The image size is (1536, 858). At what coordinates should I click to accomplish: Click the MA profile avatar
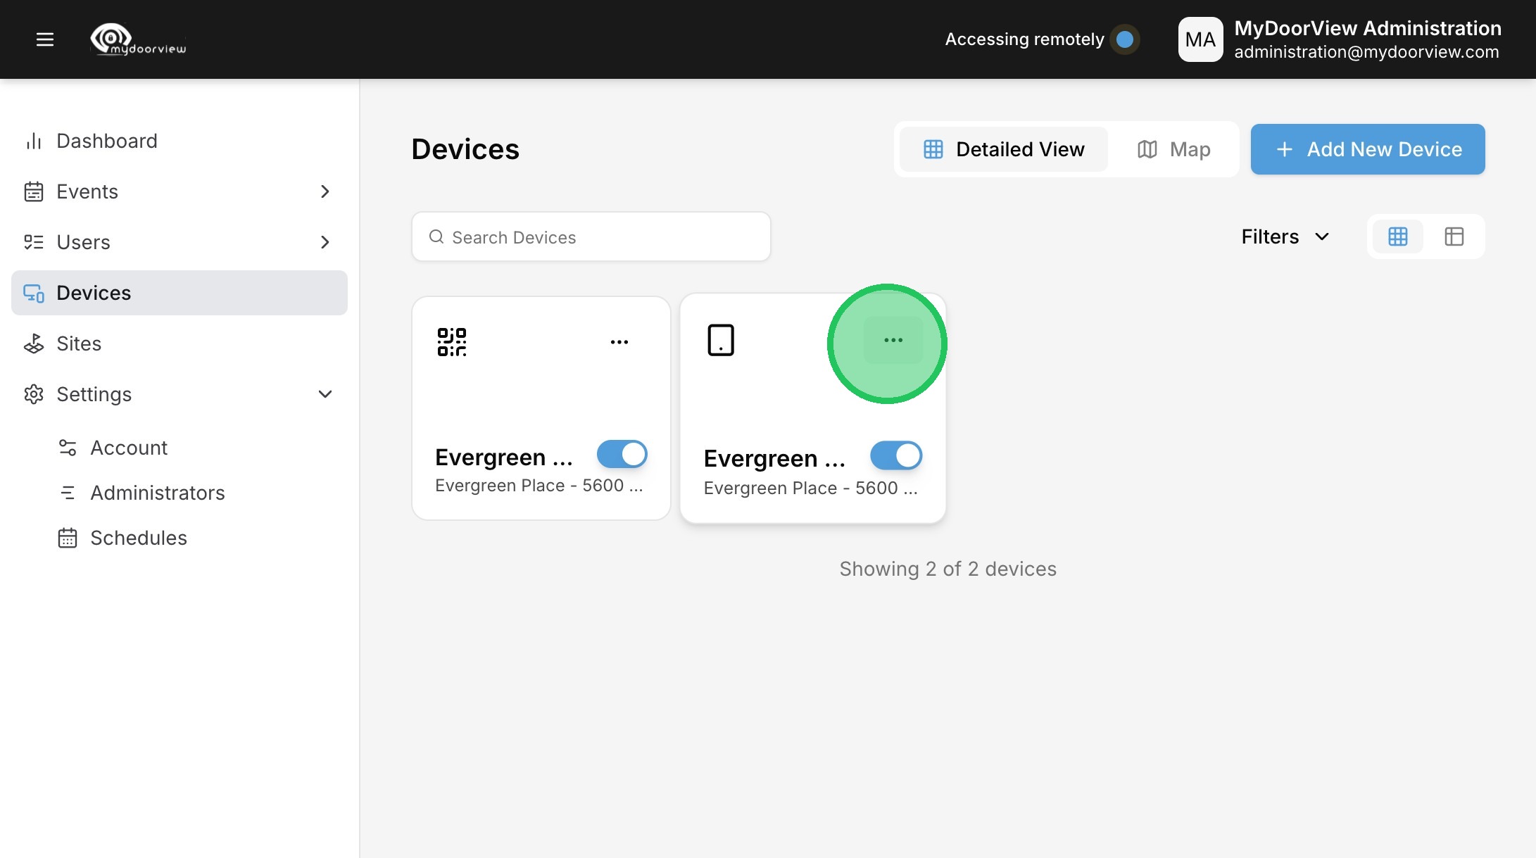coord(1200,39)
